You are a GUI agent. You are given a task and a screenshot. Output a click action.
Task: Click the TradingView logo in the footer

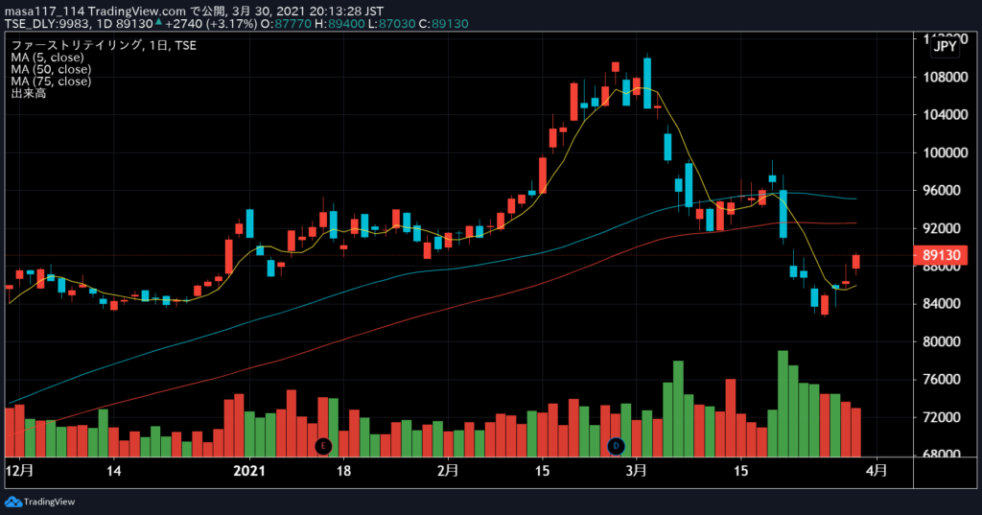click(x=40, y=502)
